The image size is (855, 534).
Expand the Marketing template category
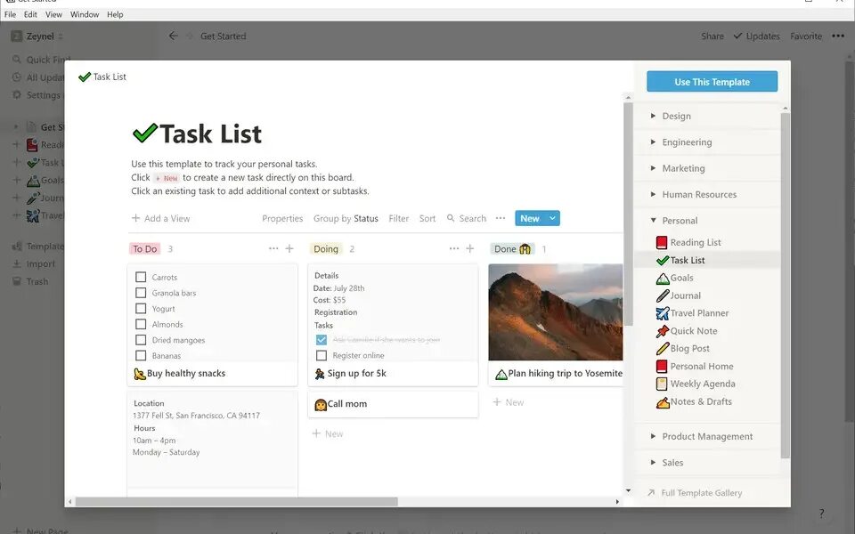653,168
